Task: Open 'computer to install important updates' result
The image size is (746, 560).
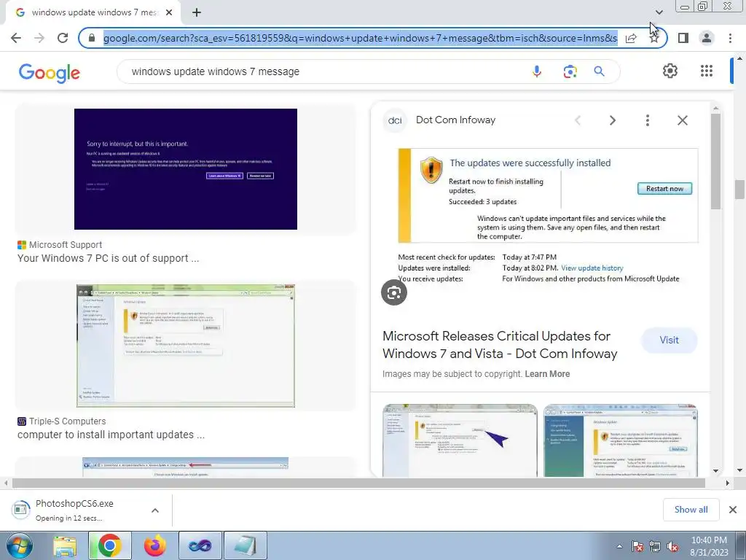Action: 111,435
